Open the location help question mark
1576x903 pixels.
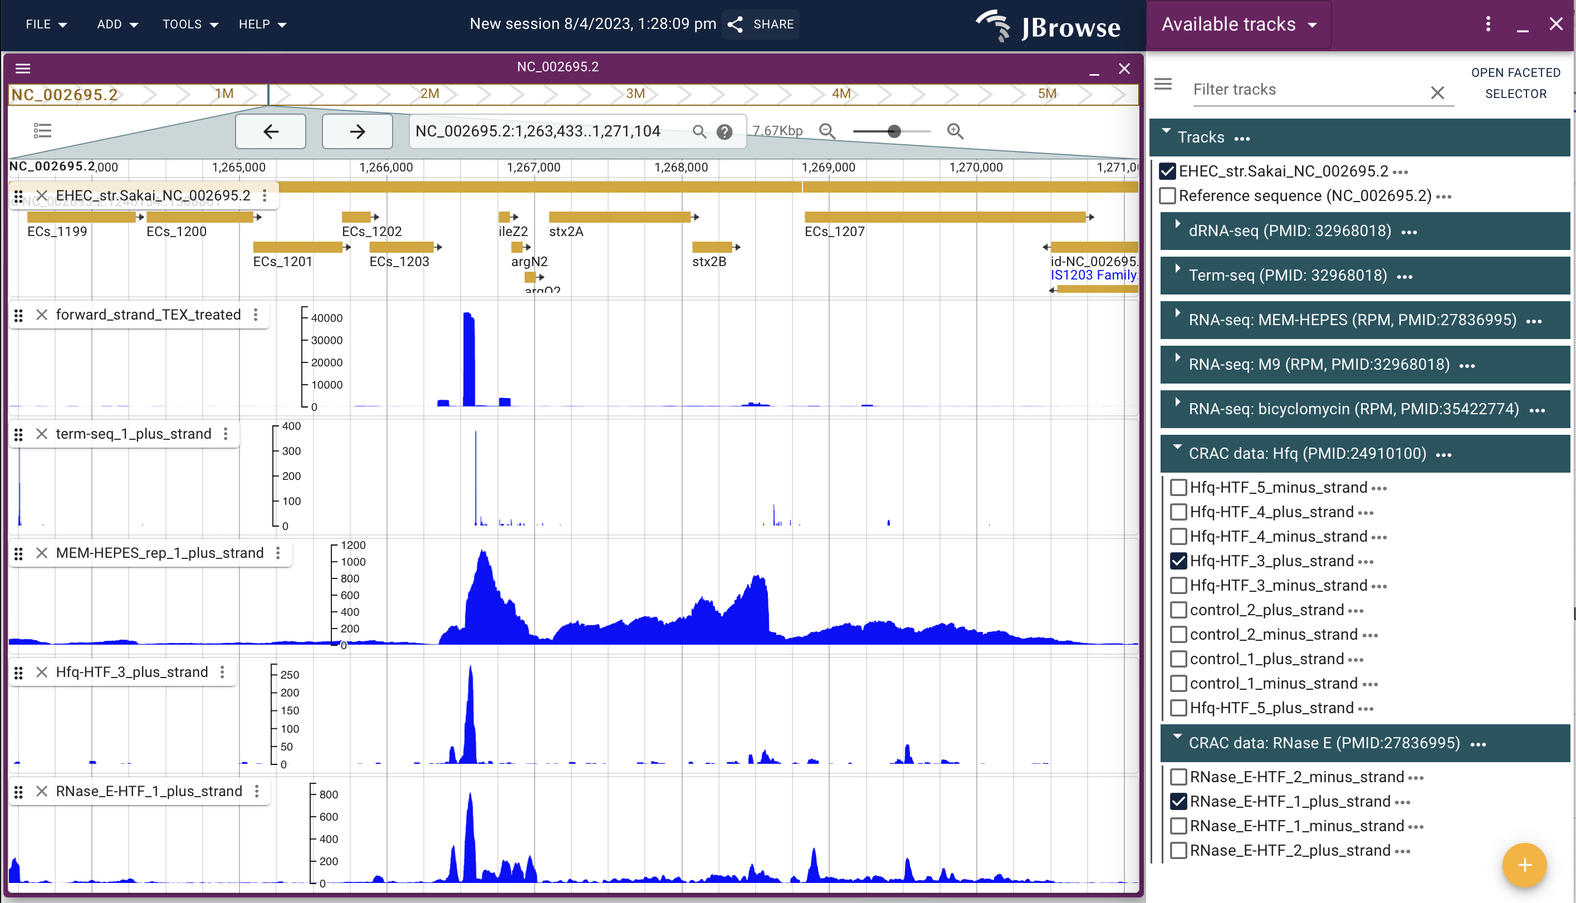point(725,131)
